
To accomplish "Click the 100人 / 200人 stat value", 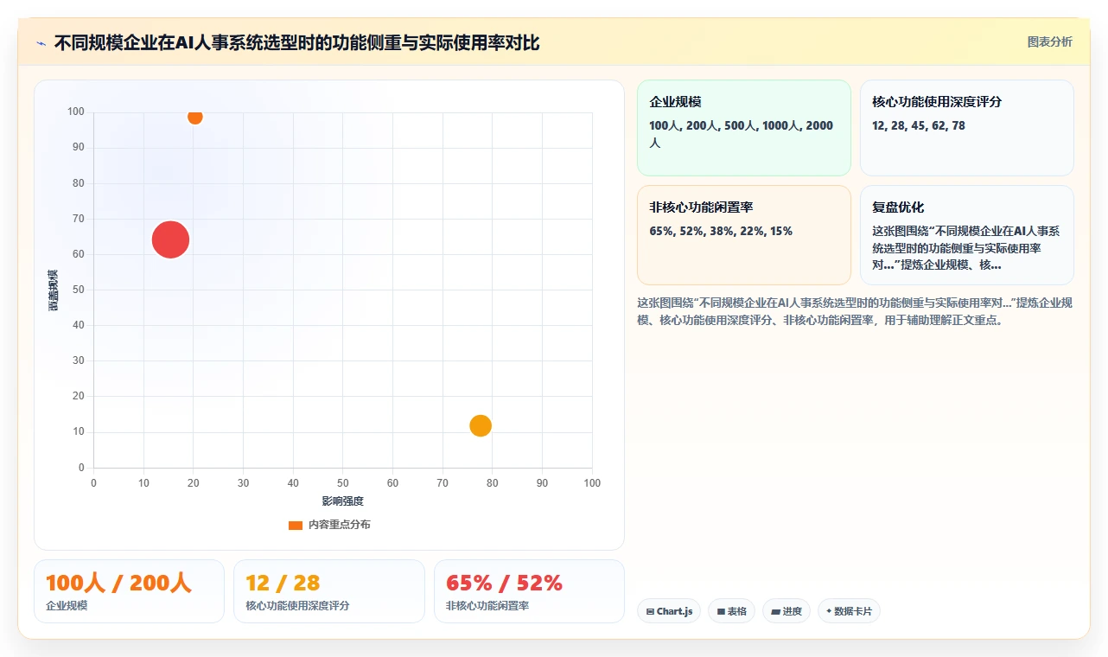I will 118,583.
